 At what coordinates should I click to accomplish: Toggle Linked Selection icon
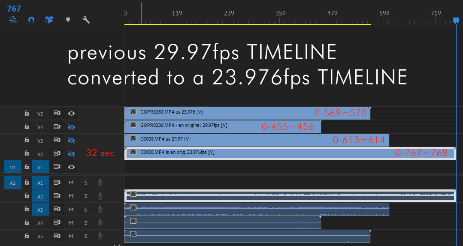(49, 20)
